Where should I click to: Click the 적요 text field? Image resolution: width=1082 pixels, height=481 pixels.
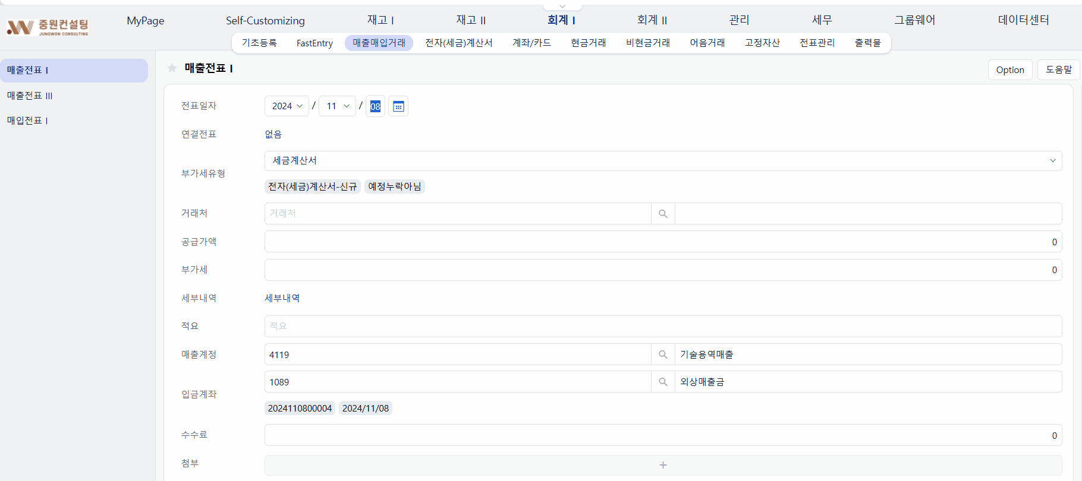[x=663, y=326]
